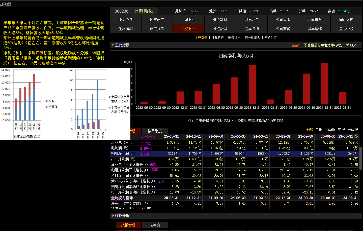Select 扣非净利润同比增长(%) row label

129,176
